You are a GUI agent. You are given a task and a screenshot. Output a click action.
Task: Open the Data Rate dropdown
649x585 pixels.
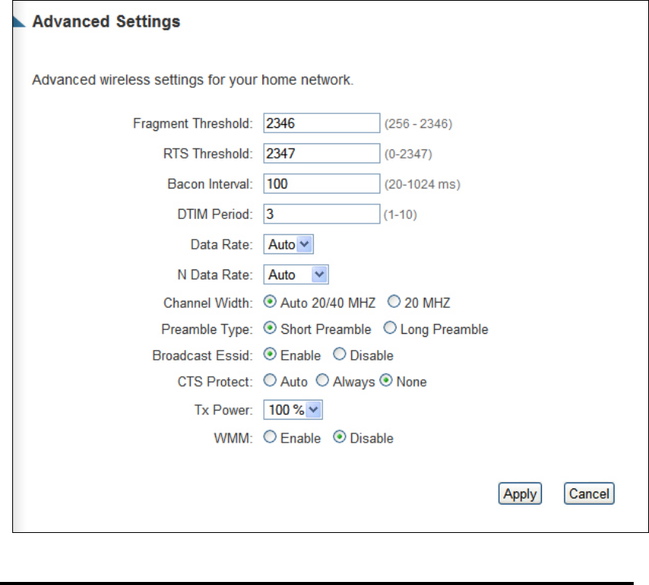pyautogui.click(x=289, y=244)
